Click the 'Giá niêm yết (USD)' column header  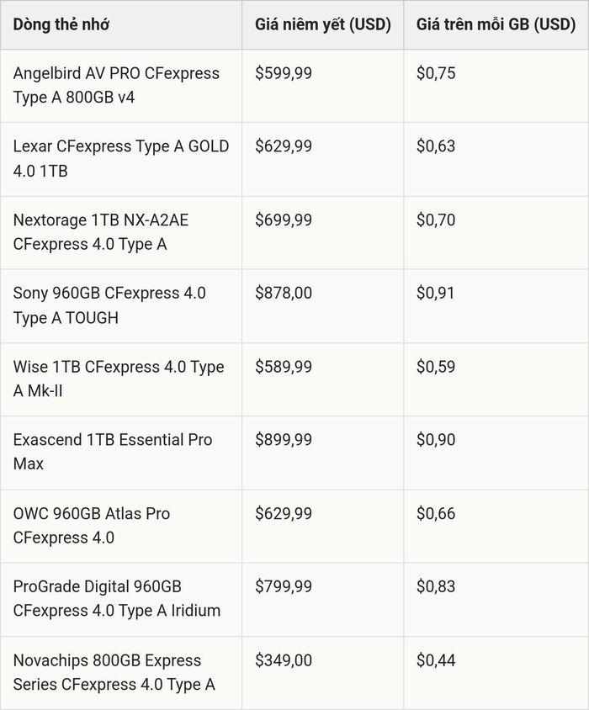tap(322, 24)
